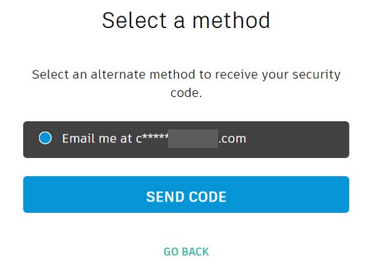Click the ".com" email suffix text

[x=232, y=139]
